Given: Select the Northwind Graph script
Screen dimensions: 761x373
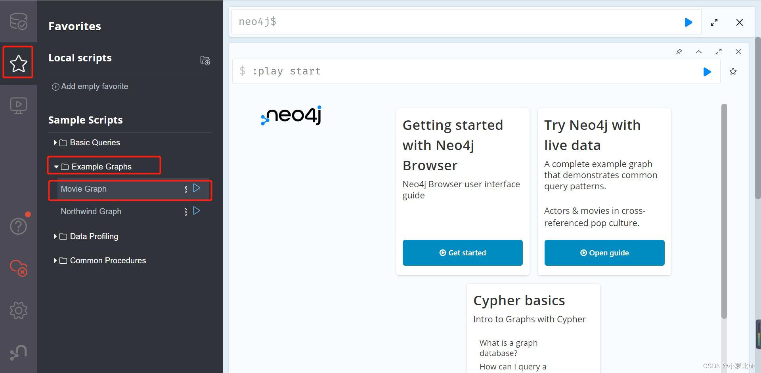Looking at the screenshot, I should 91,211.
